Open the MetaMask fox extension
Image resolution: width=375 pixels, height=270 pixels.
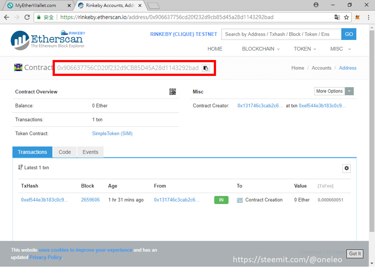(358, 17)
